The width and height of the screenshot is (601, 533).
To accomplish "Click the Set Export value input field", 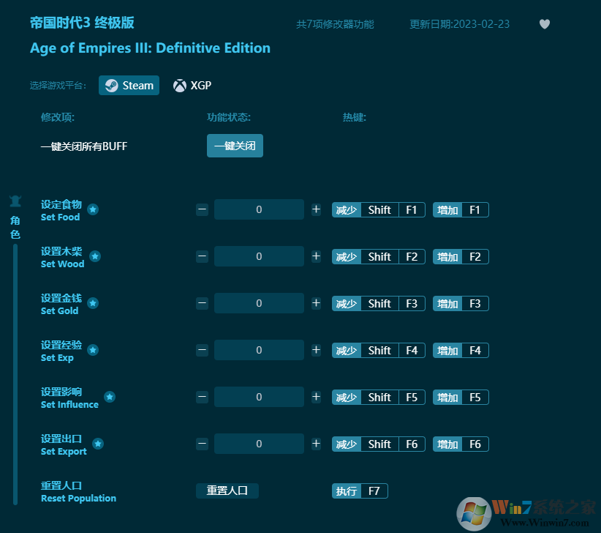I will click(x=259, y=444).
